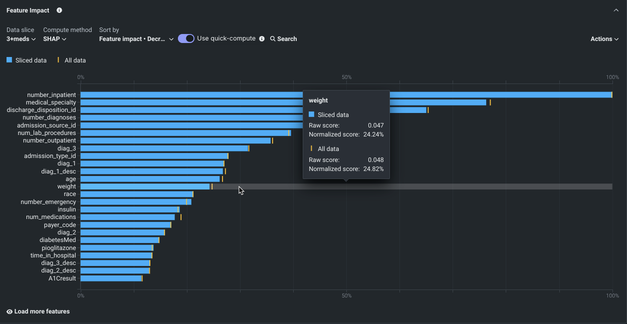Click the A1Cresult feature bar

click(x=111, y=278)
